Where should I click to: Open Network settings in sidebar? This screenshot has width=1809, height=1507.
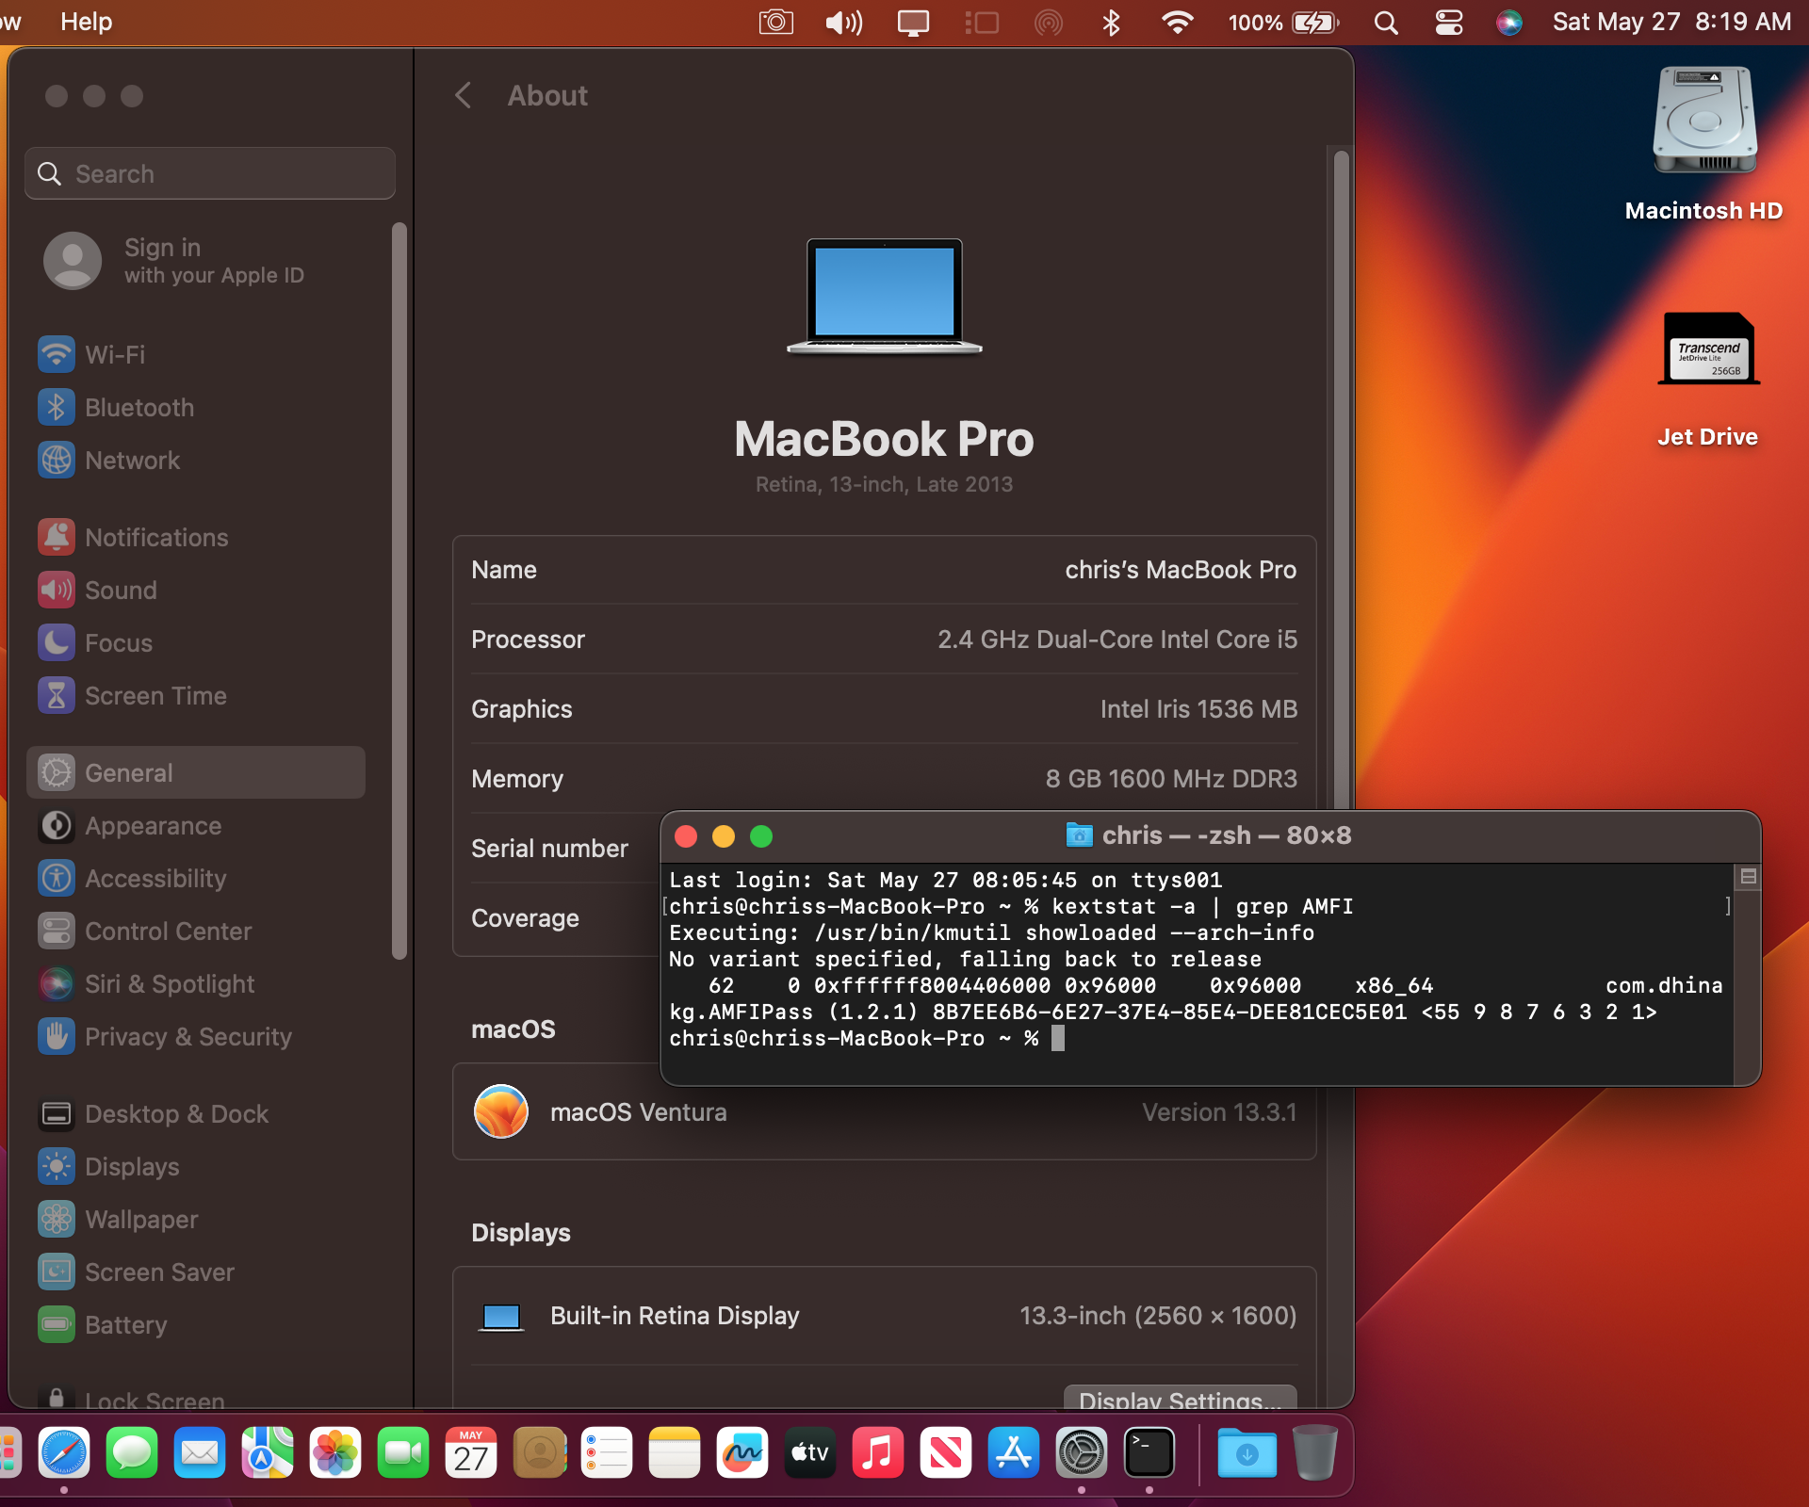[196, 461]
